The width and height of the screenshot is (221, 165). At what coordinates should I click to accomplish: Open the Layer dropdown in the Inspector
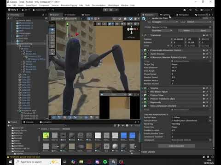tap(199, 22)
